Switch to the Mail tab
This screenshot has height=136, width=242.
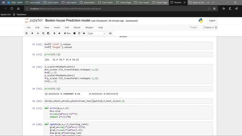[x=15, y=3]
